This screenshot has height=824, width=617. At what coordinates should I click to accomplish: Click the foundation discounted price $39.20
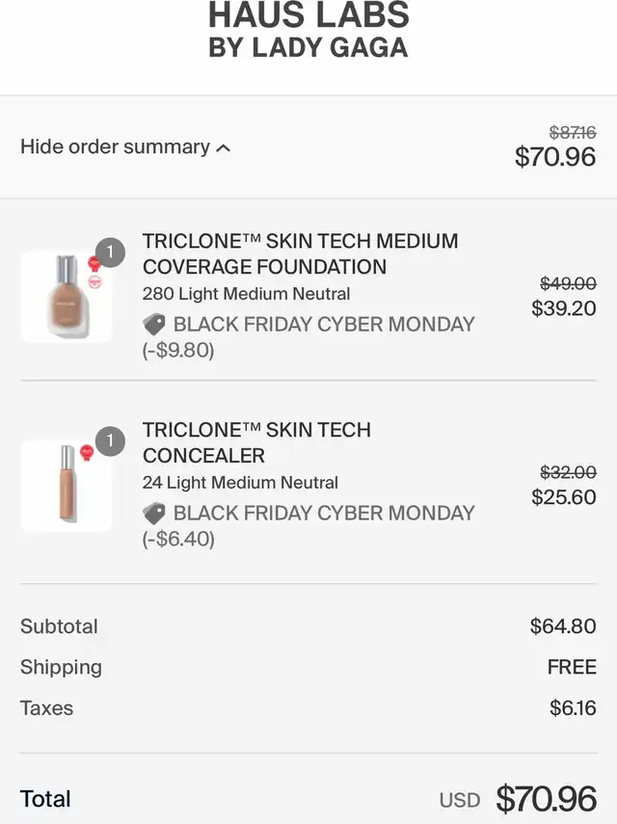[x=563, y=308]
